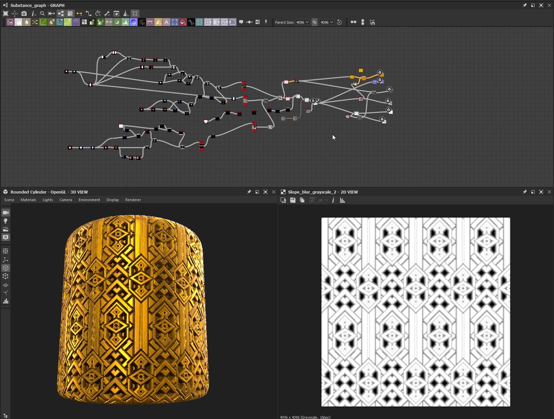The width and height of the screenshot is (554, 419).
Task: Reset Parent Size with the revert button
Action: click(339, 22)
